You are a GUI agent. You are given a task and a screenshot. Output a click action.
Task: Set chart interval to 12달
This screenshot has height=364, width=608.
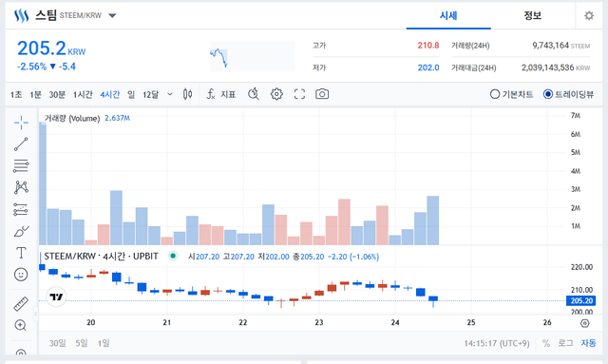coord(150,94)
